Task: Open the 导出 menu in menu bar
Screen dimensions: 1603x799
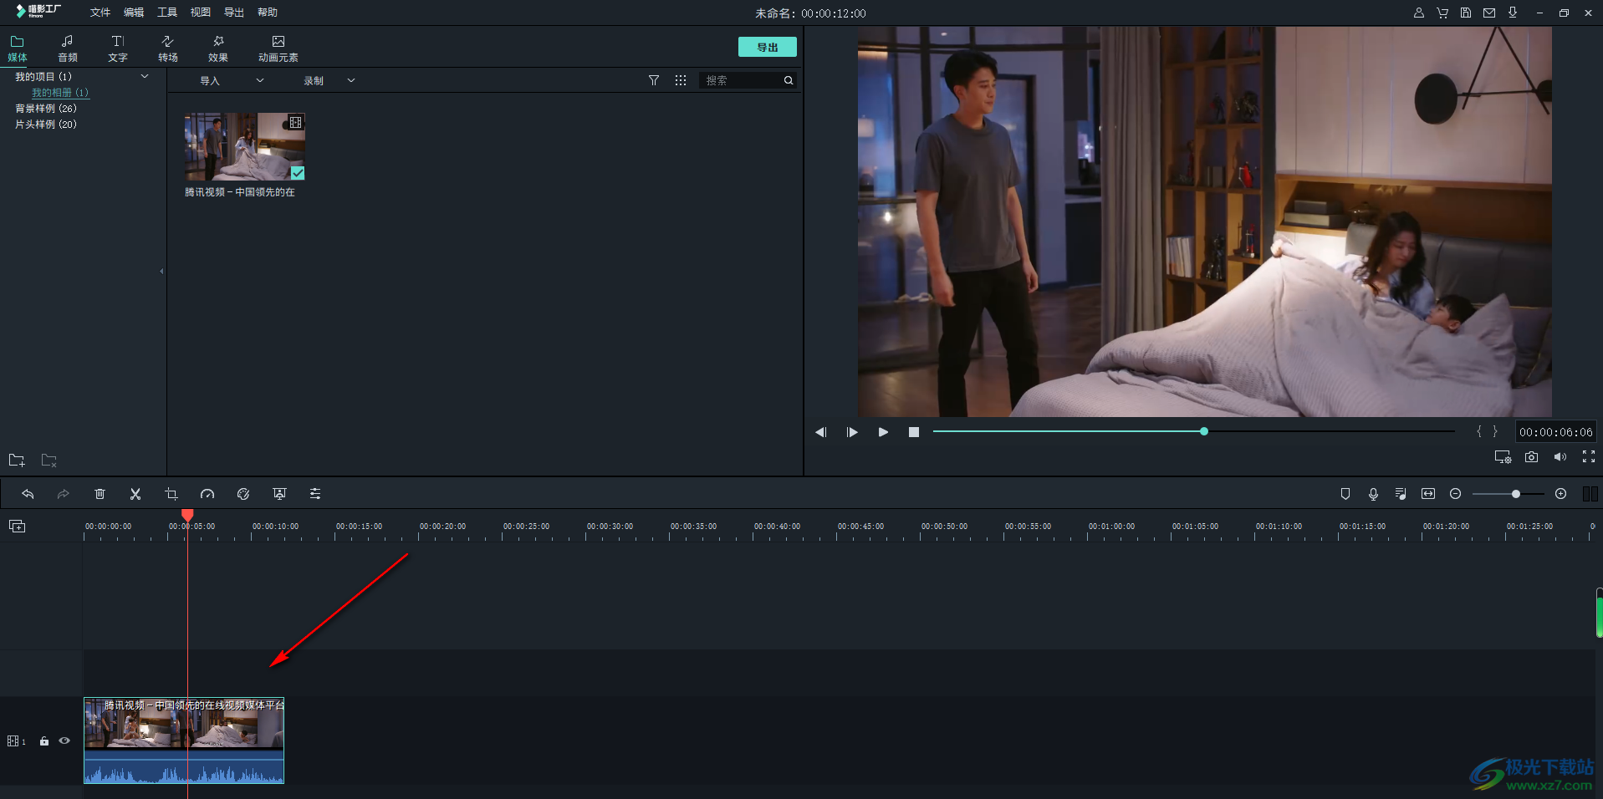Action: point(234,13)
